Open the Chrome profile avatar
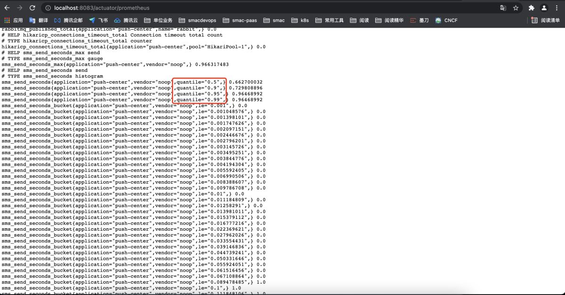 pos(544,8)
